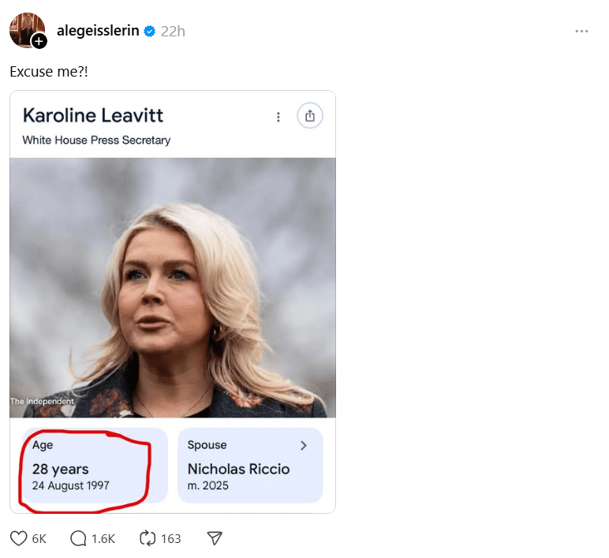Image resolution: width=609 pixels, height=558 pixels.
Task: Click the author's profile picture
Action: [26, 29]
